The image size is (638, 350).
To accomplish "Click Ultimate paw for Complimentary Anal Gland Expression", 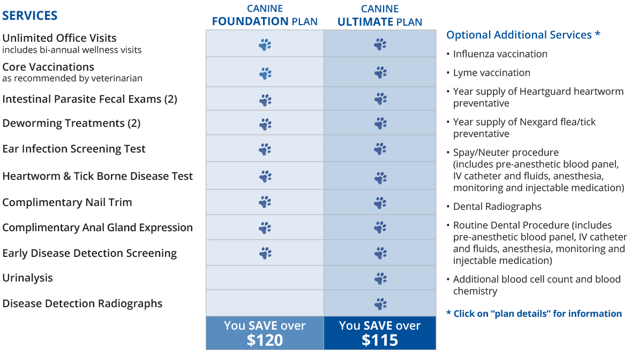I will click(x=380, y=227).
